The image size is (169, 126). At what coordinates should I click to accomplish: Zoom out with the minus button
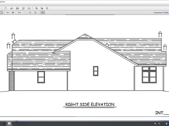pos(8,13)
